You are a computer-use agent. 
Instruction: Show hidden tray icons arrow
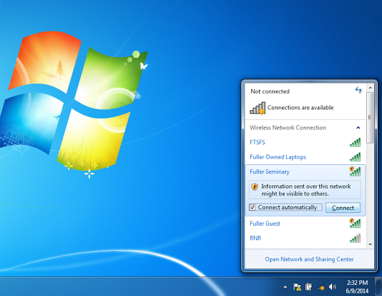point(285,287)
